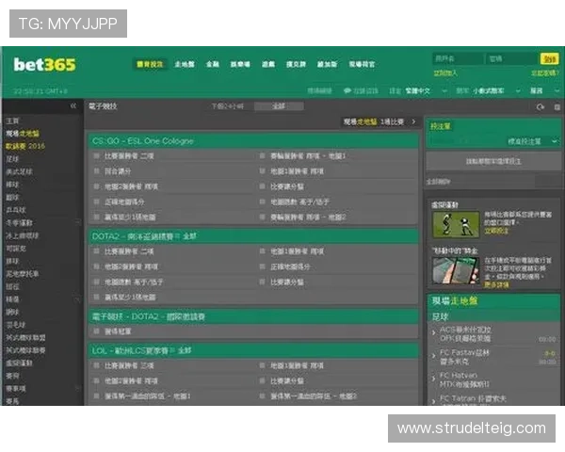Click the square icon beside the international invitational outright row
This screenshot has width=565, height=452.
tap(97, 331)
